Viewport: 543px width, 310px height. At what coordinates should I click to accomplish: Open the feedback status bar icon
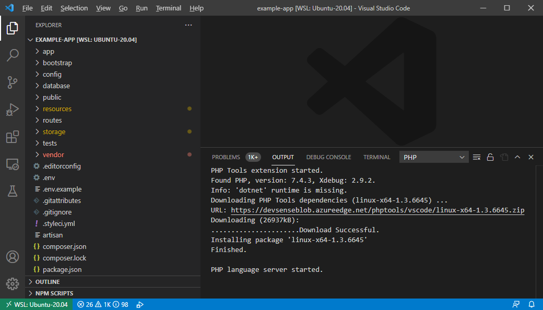click(x=516, y=304)
